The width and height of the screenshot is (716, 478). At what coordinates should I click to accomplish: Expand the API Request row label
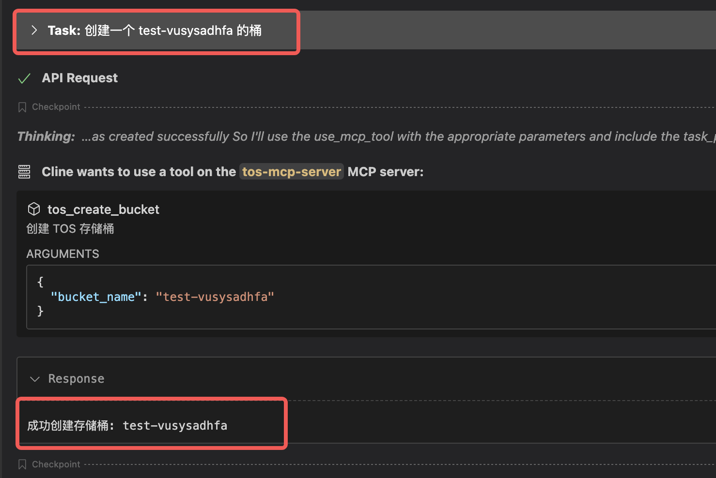pos(80,78)
